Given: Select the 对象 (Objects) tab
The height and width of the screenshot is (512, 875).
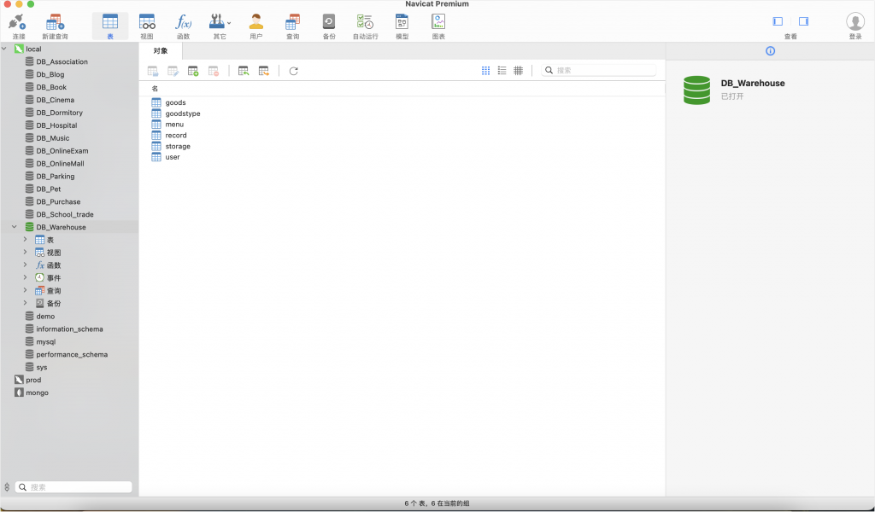Looking at the screenshot, I should [x=161, y=51].
